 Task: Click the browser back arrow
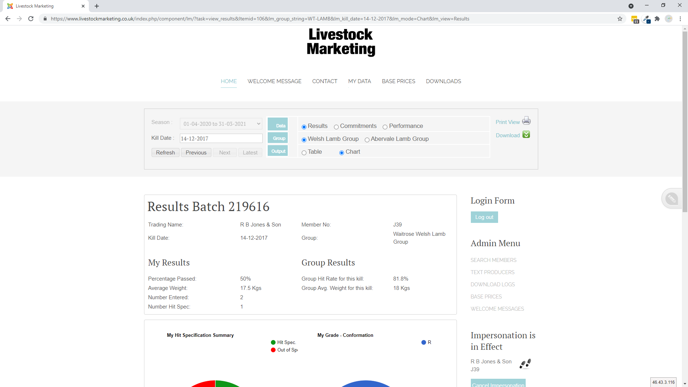8,19
